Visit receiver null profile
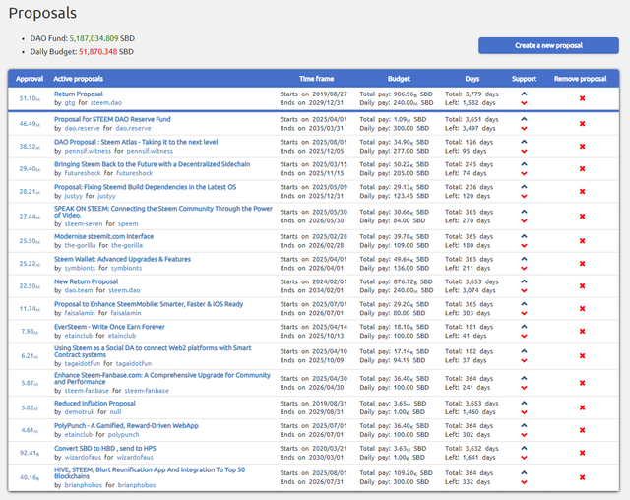 point(116,412)
